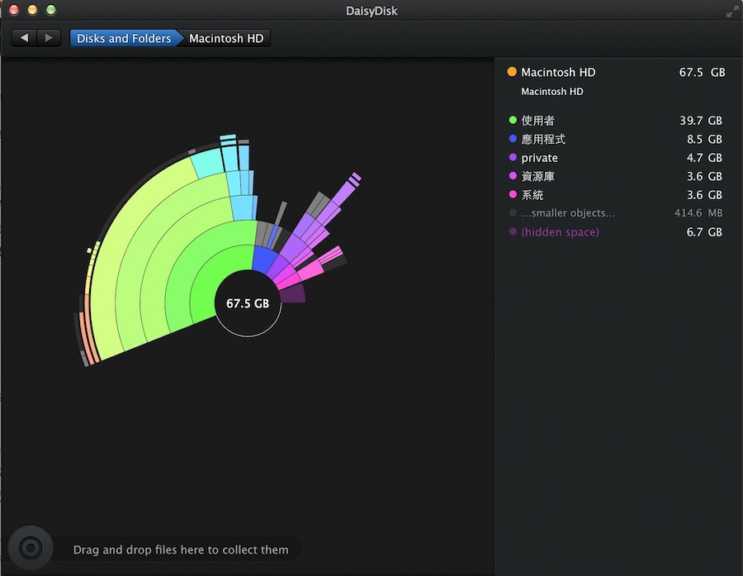Select the private folder entry
The height and width of the screenshot is (576, 743).
(539, 158)
